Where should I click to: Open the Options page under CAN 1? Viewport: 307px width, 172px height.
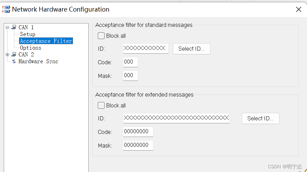tap(31, 48)
